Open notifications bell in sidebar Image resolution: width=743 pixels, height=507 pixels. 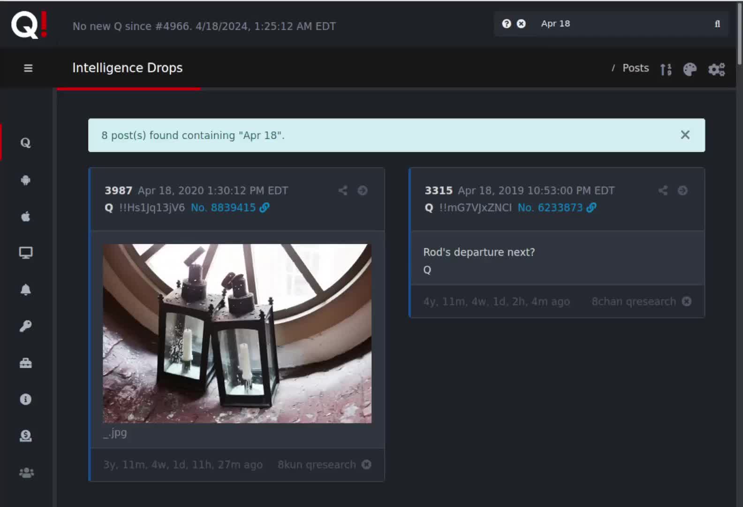click(26, 290)
